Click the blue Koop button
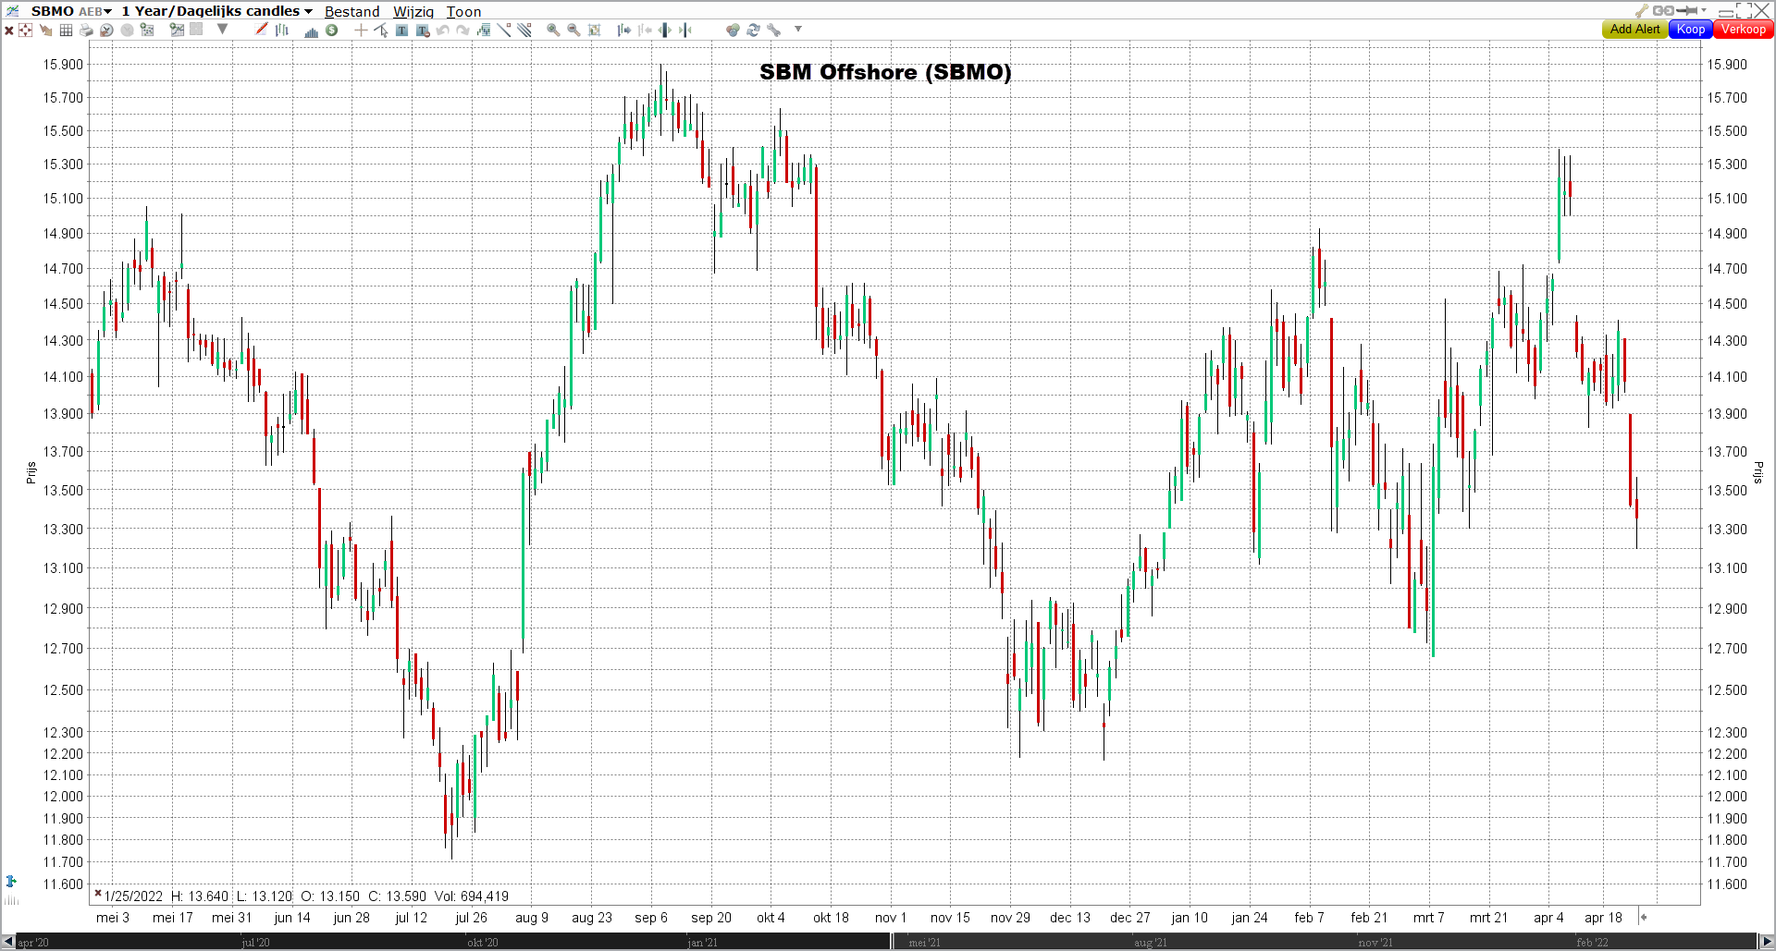 click(x=1691, y=29)
